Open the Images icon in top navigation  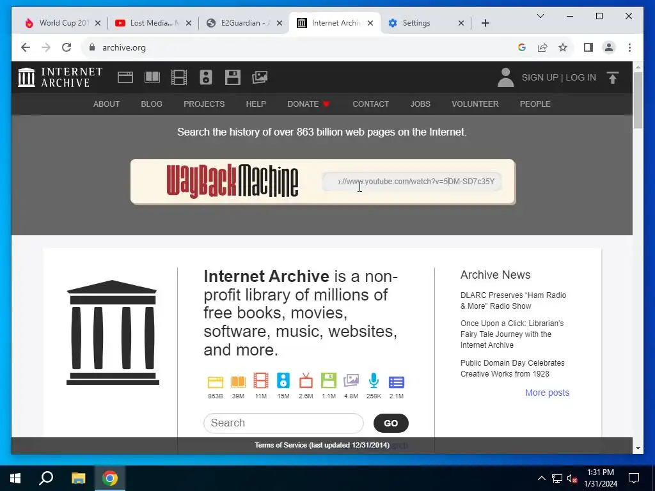260,77
